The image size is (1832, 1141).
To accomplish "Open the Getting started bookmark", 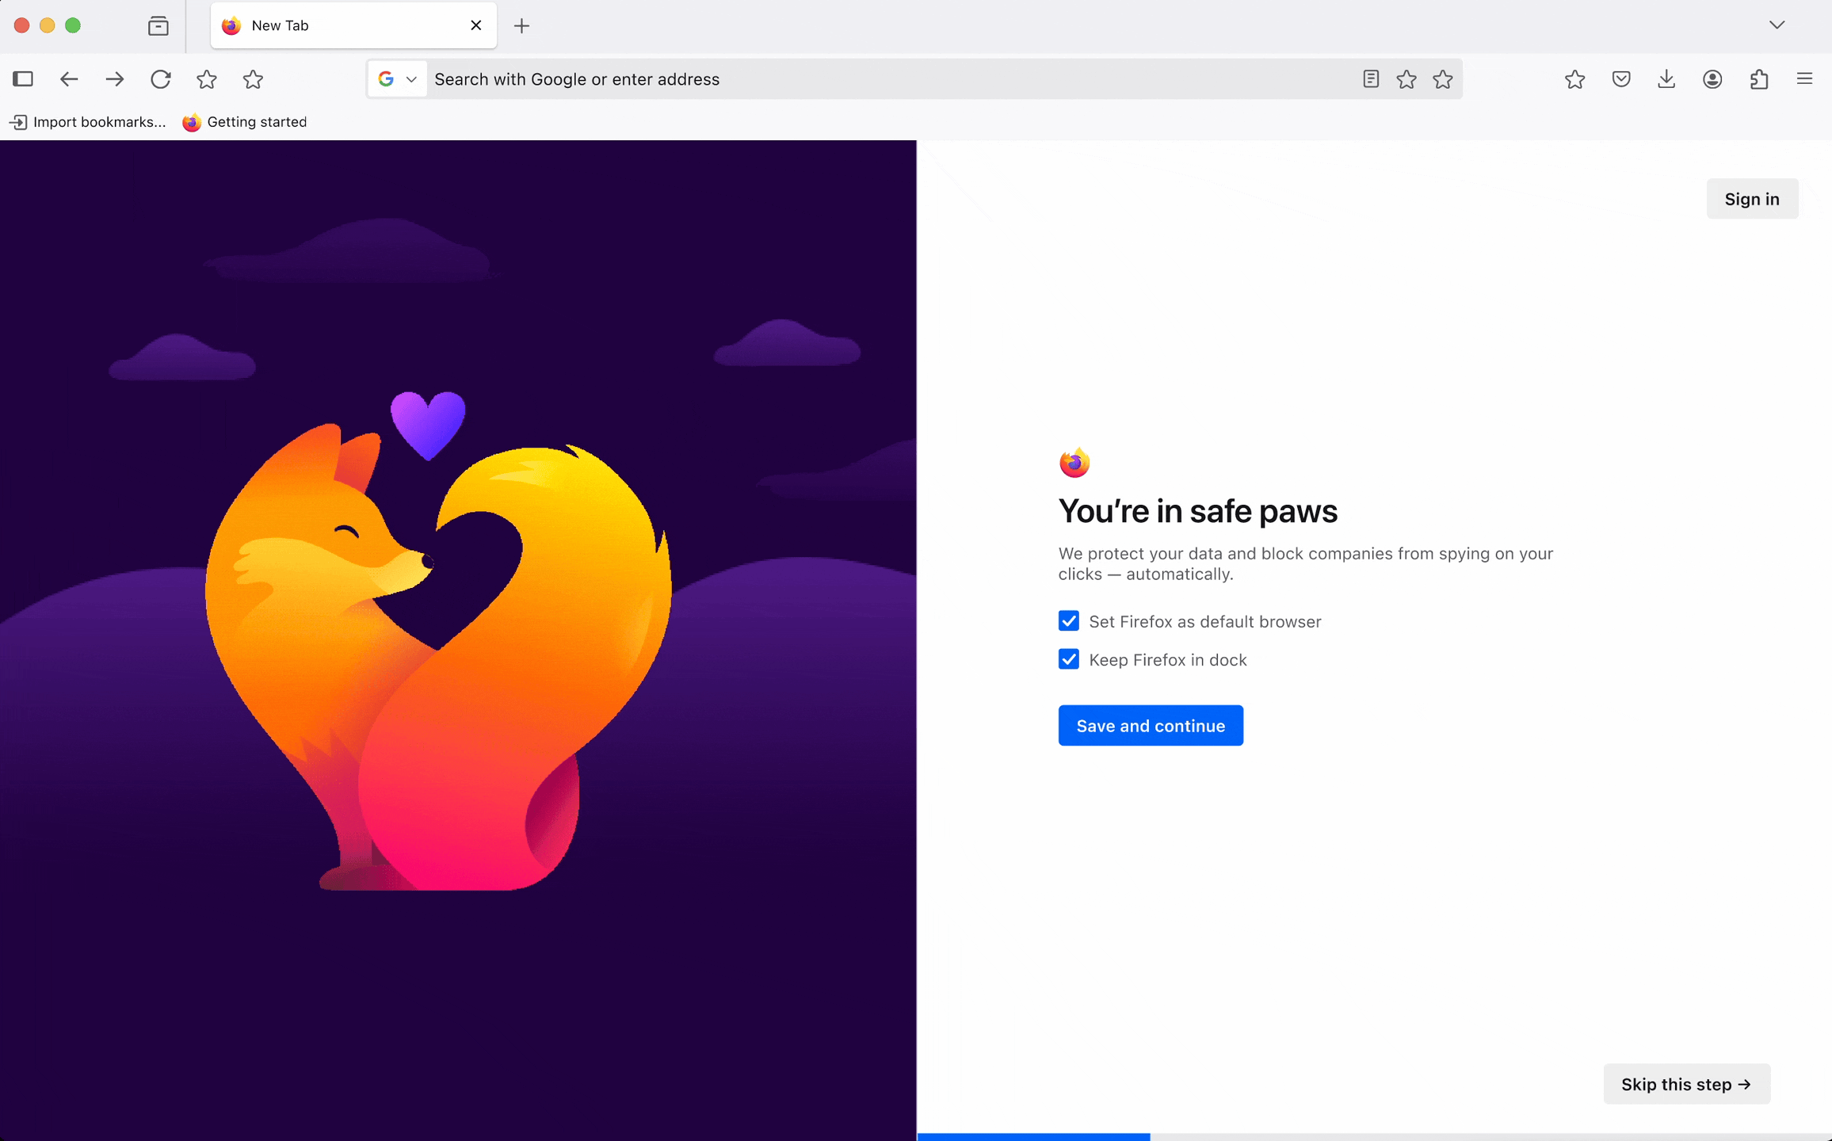I will (x=244, y=122).
